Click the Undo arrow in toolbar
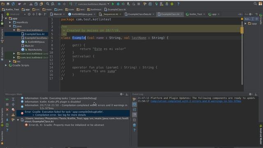263x148 pixels. click(19, 4)
